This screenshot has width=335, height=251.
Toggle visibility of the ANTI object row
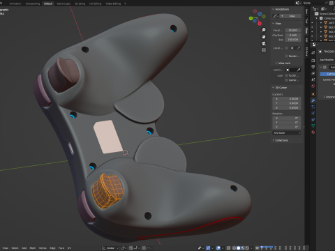point(312,23)
